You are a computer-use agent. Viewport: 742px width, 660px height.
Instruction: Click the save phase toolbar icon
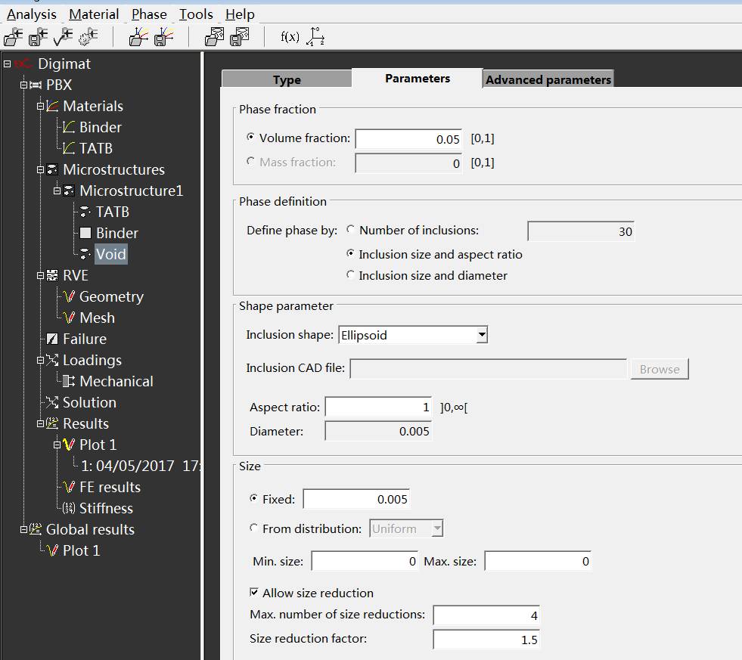240,37
